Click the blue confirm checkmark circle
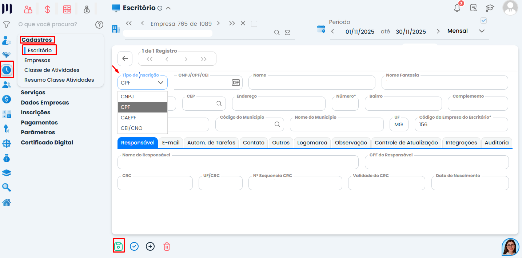This screenshot has height=258, width=522. pos(134,246)
